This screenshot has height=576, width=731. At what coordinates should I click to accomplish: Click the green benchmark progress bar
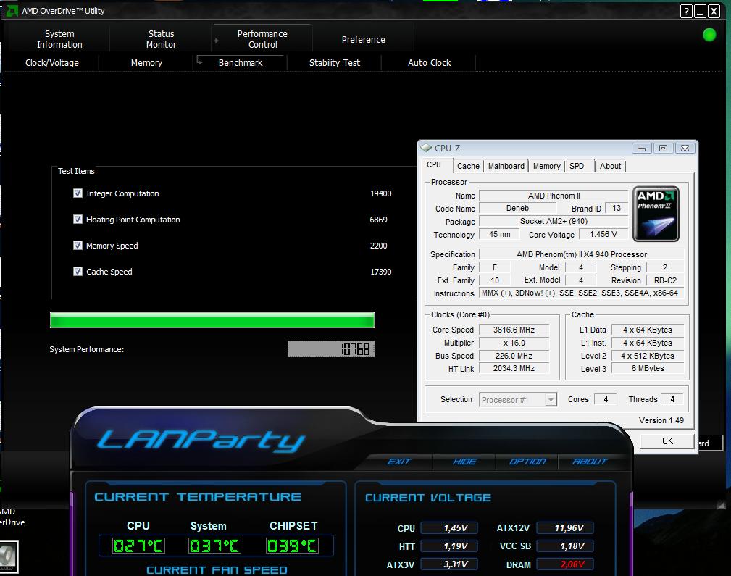pyautogui.click(x=212, y=320)
